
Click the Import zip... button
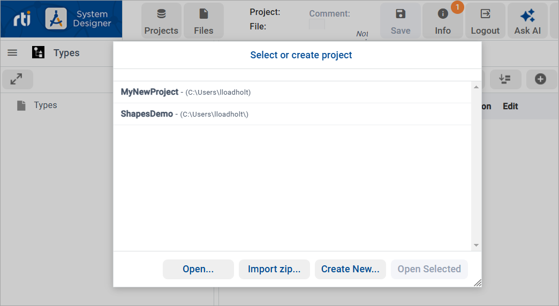point(274,269)
